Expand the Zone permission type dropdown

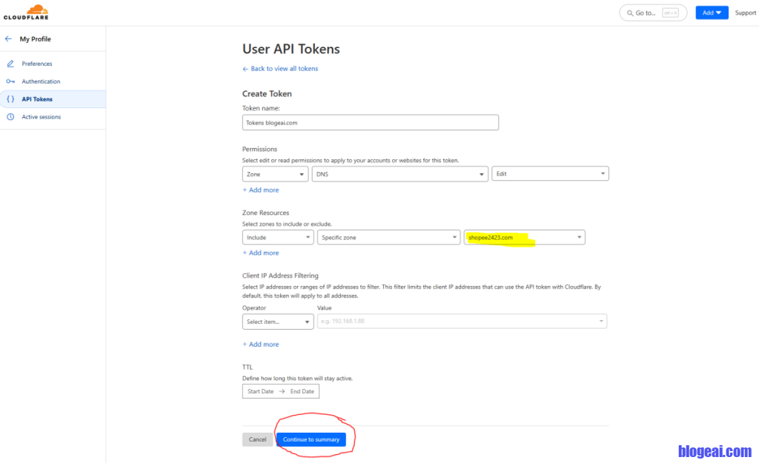tap(275, 174)
